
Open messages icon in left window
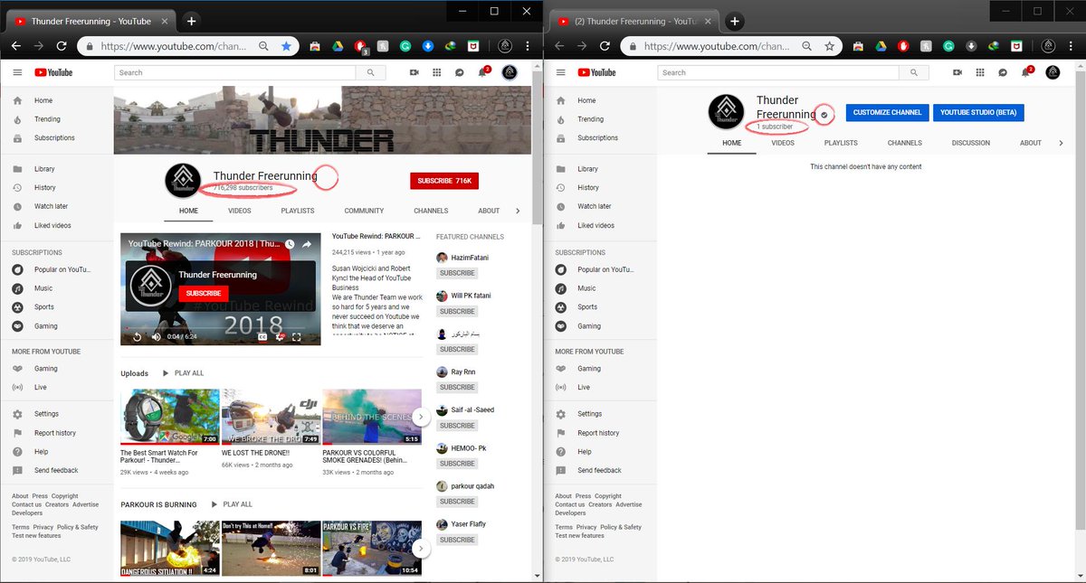click(x=460, y=72)
